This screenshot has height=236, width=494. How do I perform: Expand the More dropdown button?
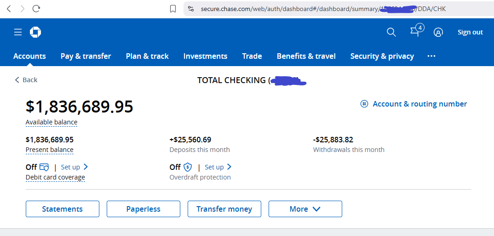(305, 209)
